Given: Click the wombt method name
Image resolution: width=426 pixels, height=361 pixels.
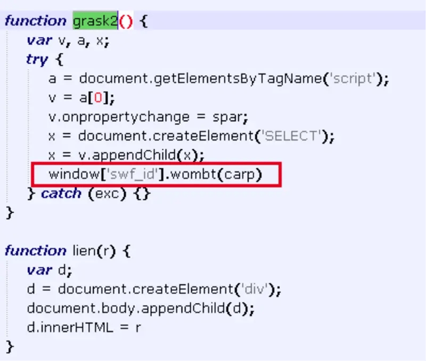Looking at the screenshot, I should coord(191,174).
